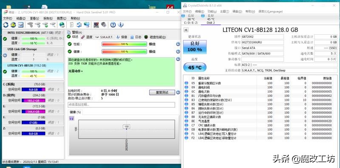
Task: Open help via the toolbar question mark icon
Action: click(x=113, y=25)
